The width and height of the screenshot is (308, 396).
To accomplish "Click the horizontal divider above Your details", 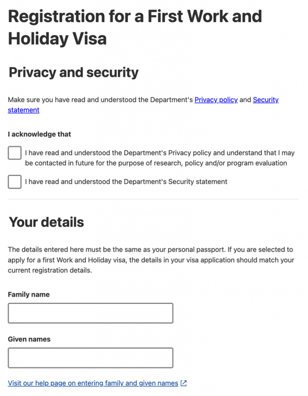I will (153, 199).
